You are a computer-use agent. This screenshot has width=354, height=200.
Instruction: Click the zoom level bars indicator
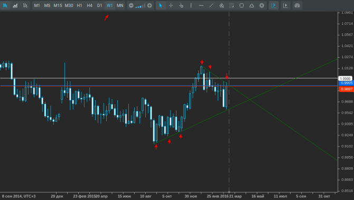coord(140,6)
